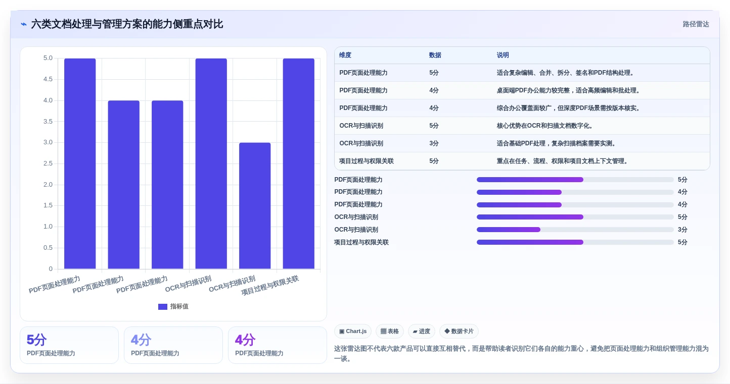Image resolution: width=730 pixels, height=384 pixels.
Task: Click the PDF页面处理能力 bar reaching 5.0
Action: click(x=80, y=163)
